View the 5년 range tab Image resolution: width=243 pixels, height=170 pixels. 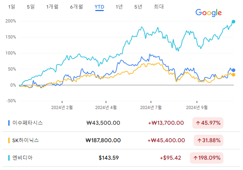point(138,7)
